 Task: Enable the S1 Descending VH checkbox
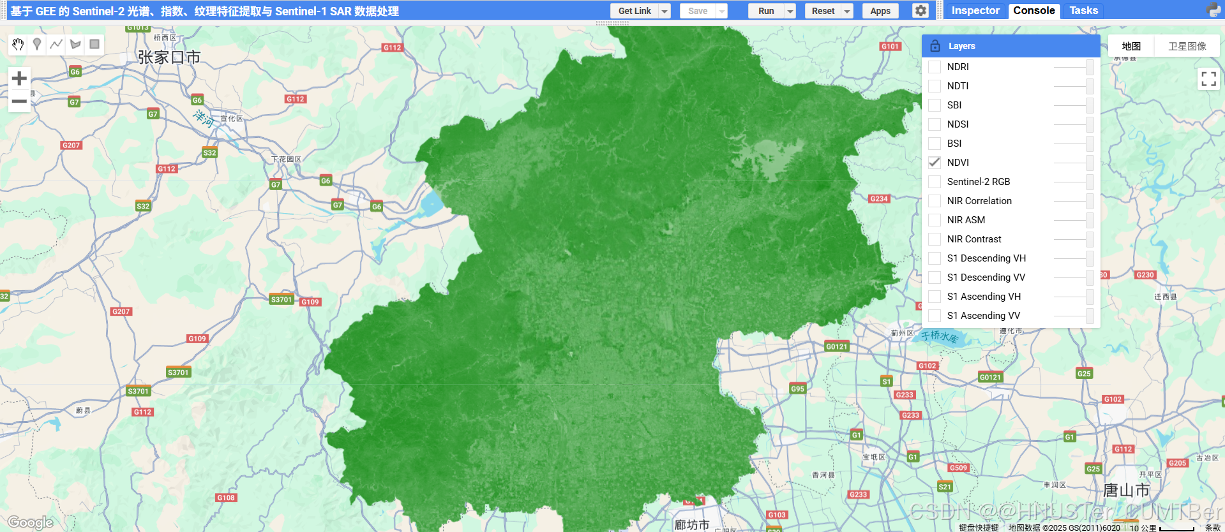935,258
